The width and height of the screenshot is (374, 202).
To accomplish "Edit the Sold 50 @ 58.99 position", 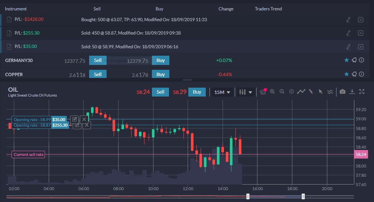I will [x=348, y=47].
